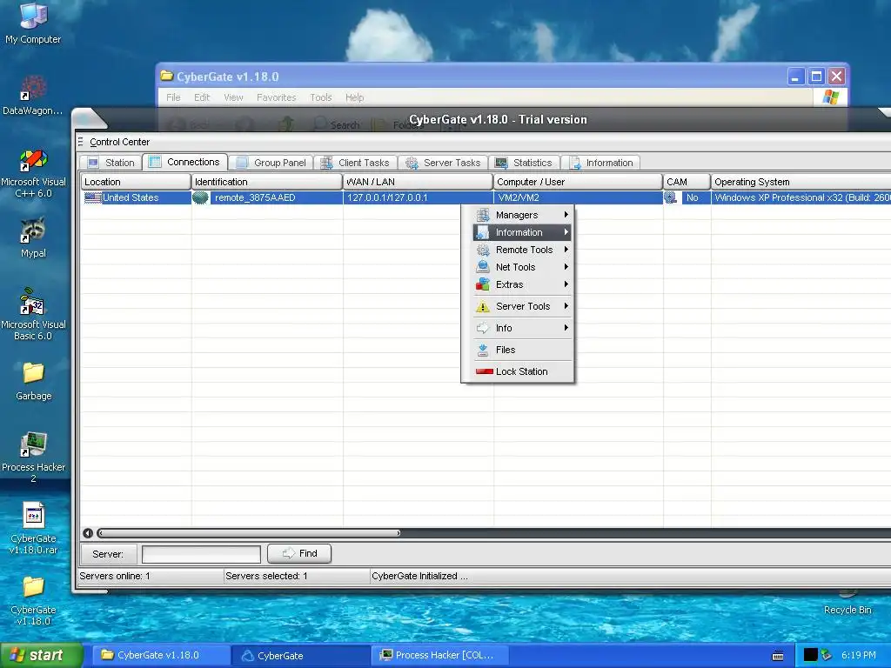Viewport: 891px width, 668px height.
Task: Click the Files download icon in context menu
Action: [482, 350]
